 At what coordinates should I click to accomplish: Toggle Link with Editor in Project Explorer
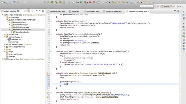[29, 11]
